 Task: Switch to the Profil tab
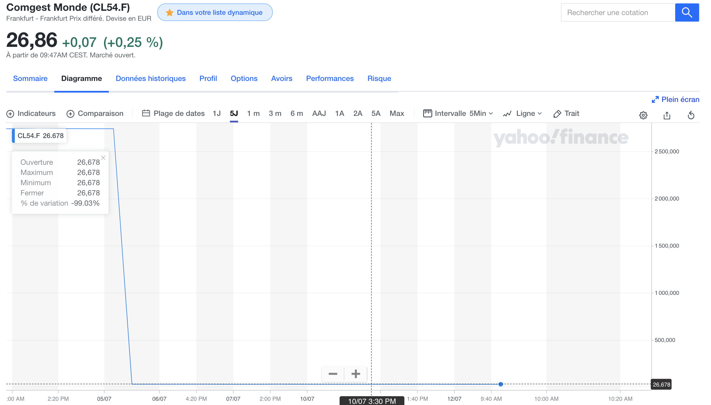click(208, 78)
